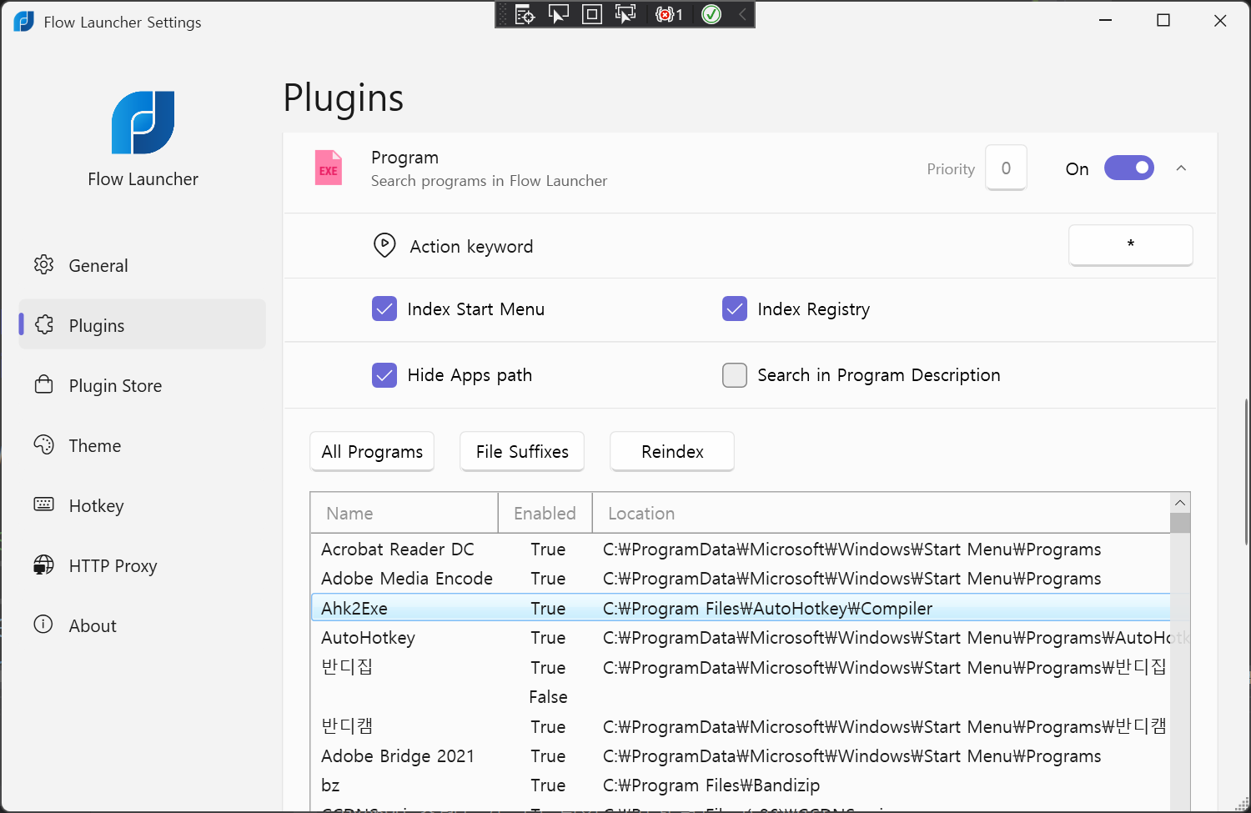Uncheck Hide Apps path
Screen dimensions: 1251x813
point(384,375)
